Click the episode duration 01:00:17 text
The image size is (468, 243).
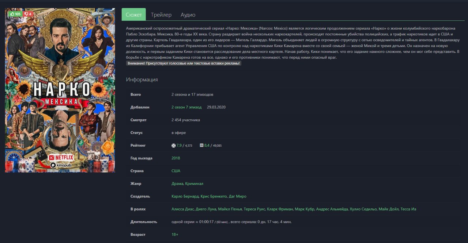click(207, 221)
